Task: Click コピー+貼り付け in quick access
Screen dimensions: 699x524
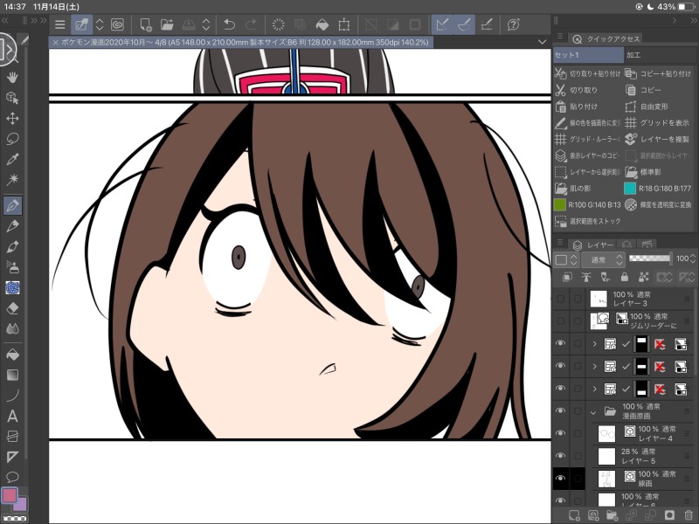Action: [660, 73]
